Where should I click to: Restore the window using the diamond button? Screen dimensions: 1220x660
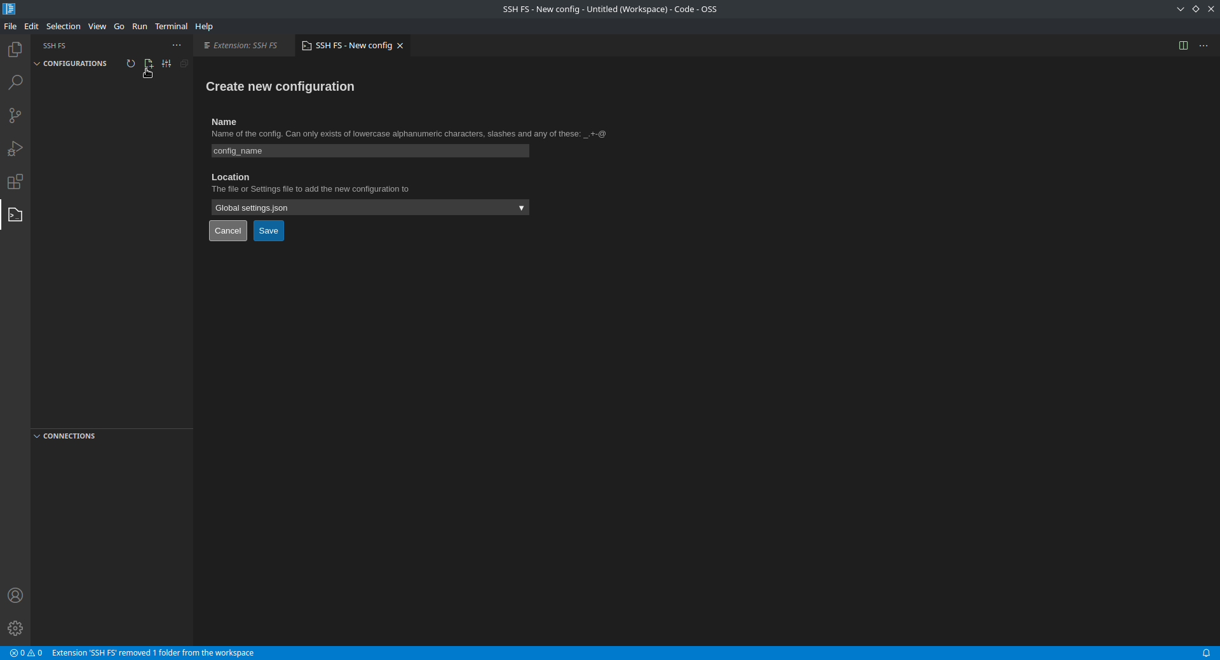pyautogui.click(x=1196, y=9)
